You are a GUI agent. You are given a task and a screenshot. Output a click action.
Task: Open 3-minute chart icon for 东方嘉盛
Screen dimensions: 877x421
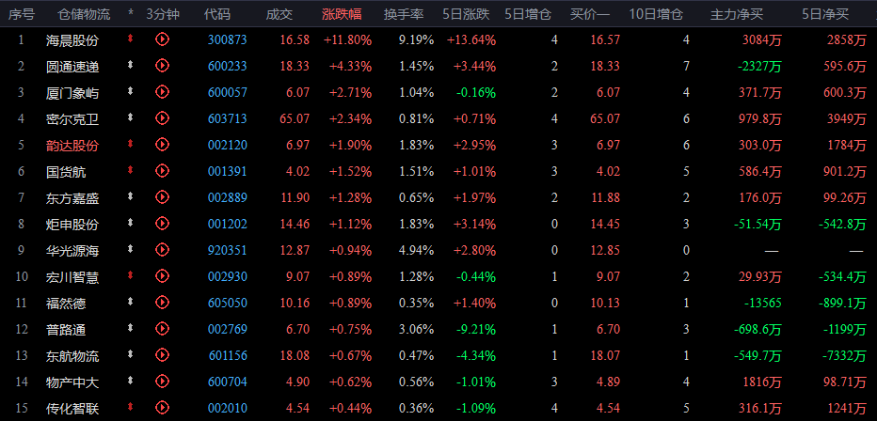pyautogui.click(x=162, y=196)
